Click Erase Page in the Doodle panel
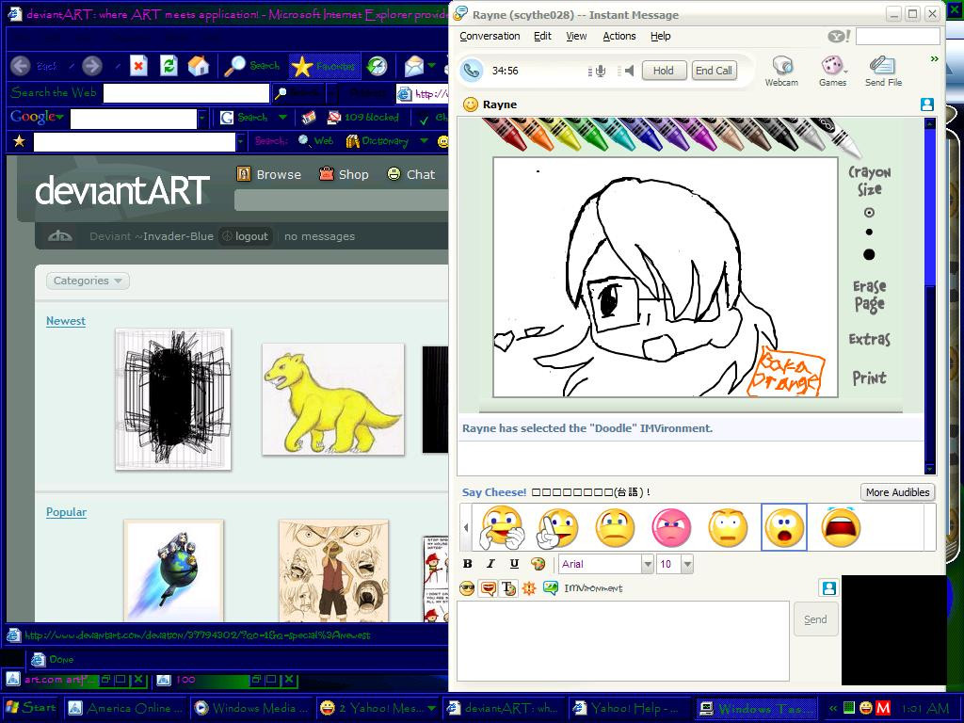The width and height of the screenshot is (964, 723). [869, 296]
